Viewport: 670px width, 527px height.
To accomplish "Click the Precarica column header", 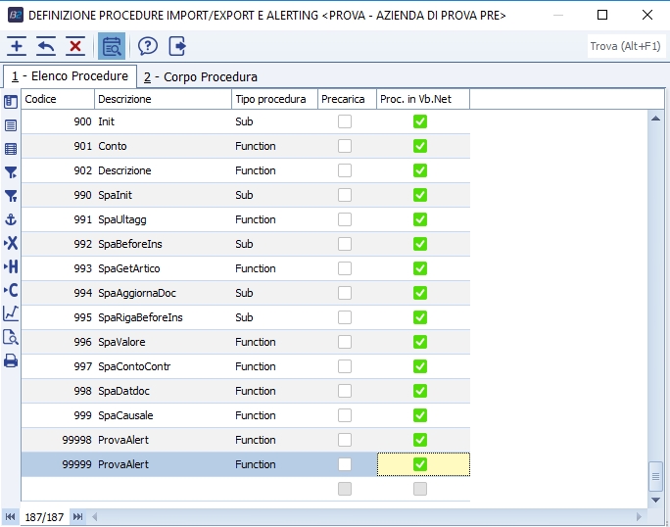I will point(347,99).
